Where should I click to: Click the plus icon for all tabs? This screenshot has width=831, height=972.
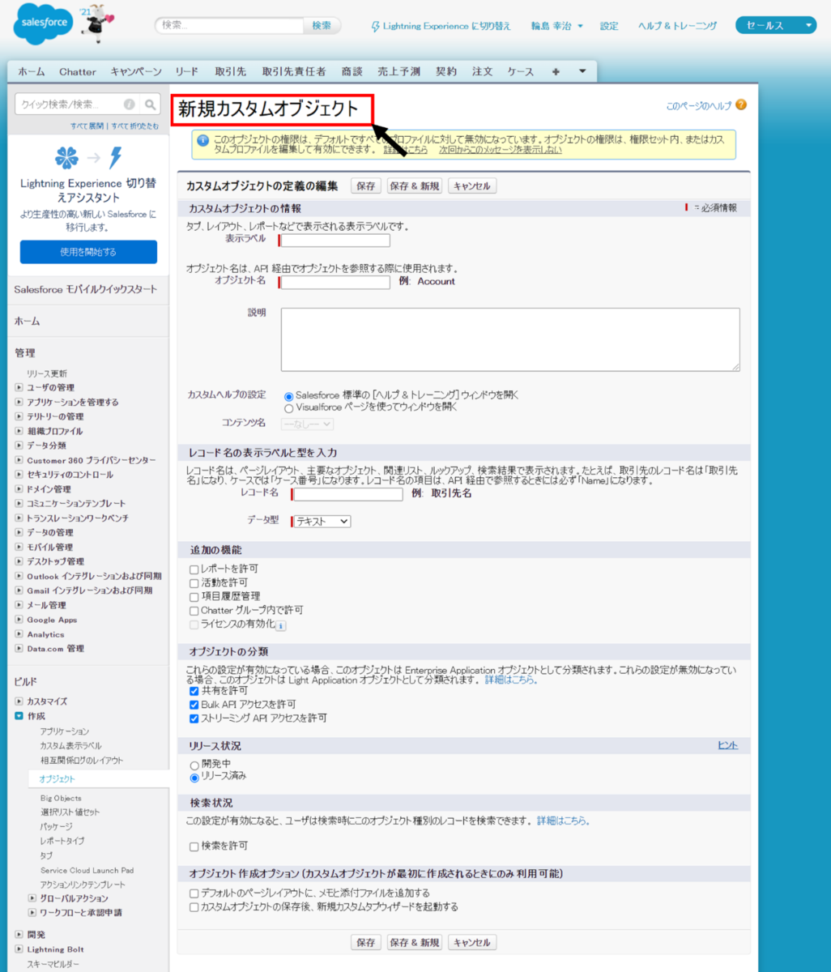pyautogui.click(x=556, y=71)
